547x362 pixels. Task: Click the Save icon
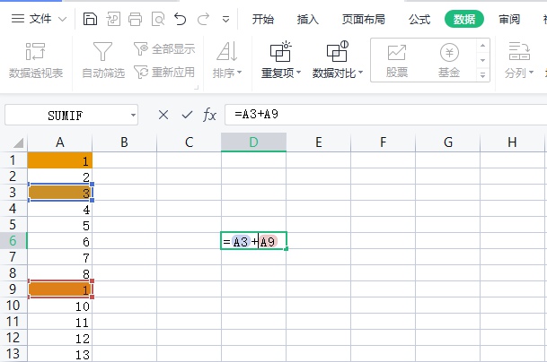point(90,19)
